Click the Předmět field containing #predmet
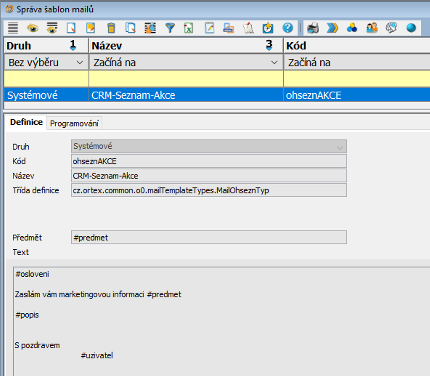 [209, 237]
